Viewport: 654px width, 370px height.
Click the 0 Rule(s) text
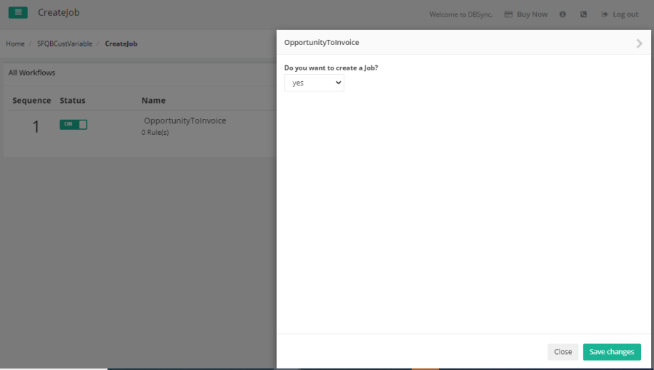(156, 133)
